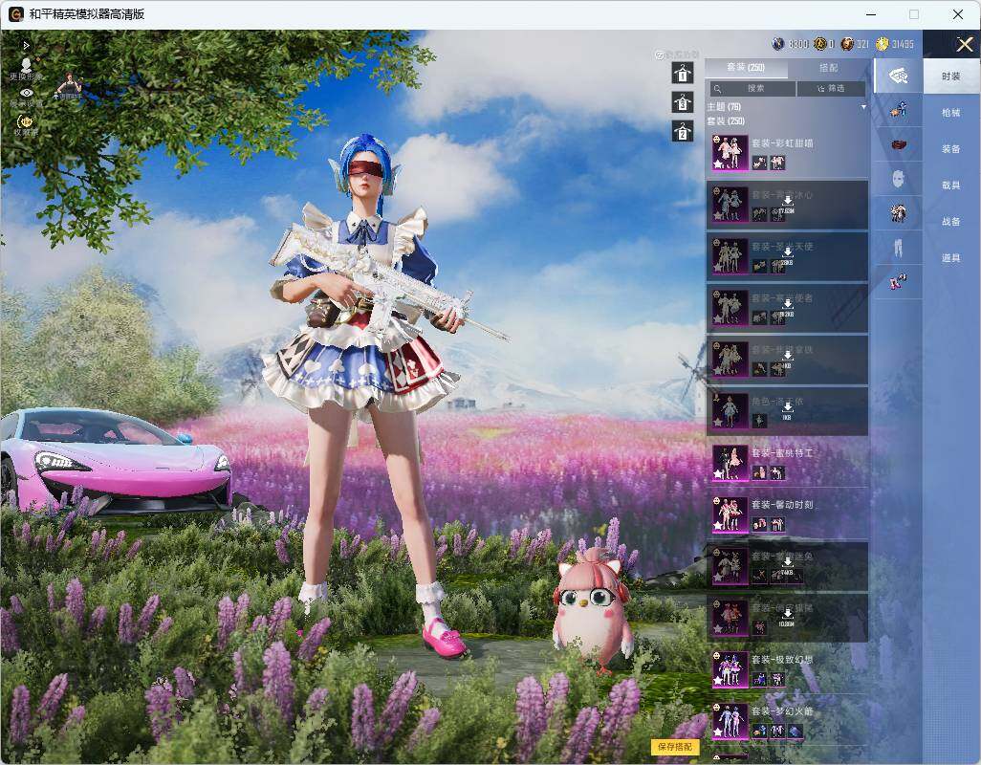Switch to the 套装 (250) tab
The width and height of the screenshot is (981, 765).
[746, 68]
